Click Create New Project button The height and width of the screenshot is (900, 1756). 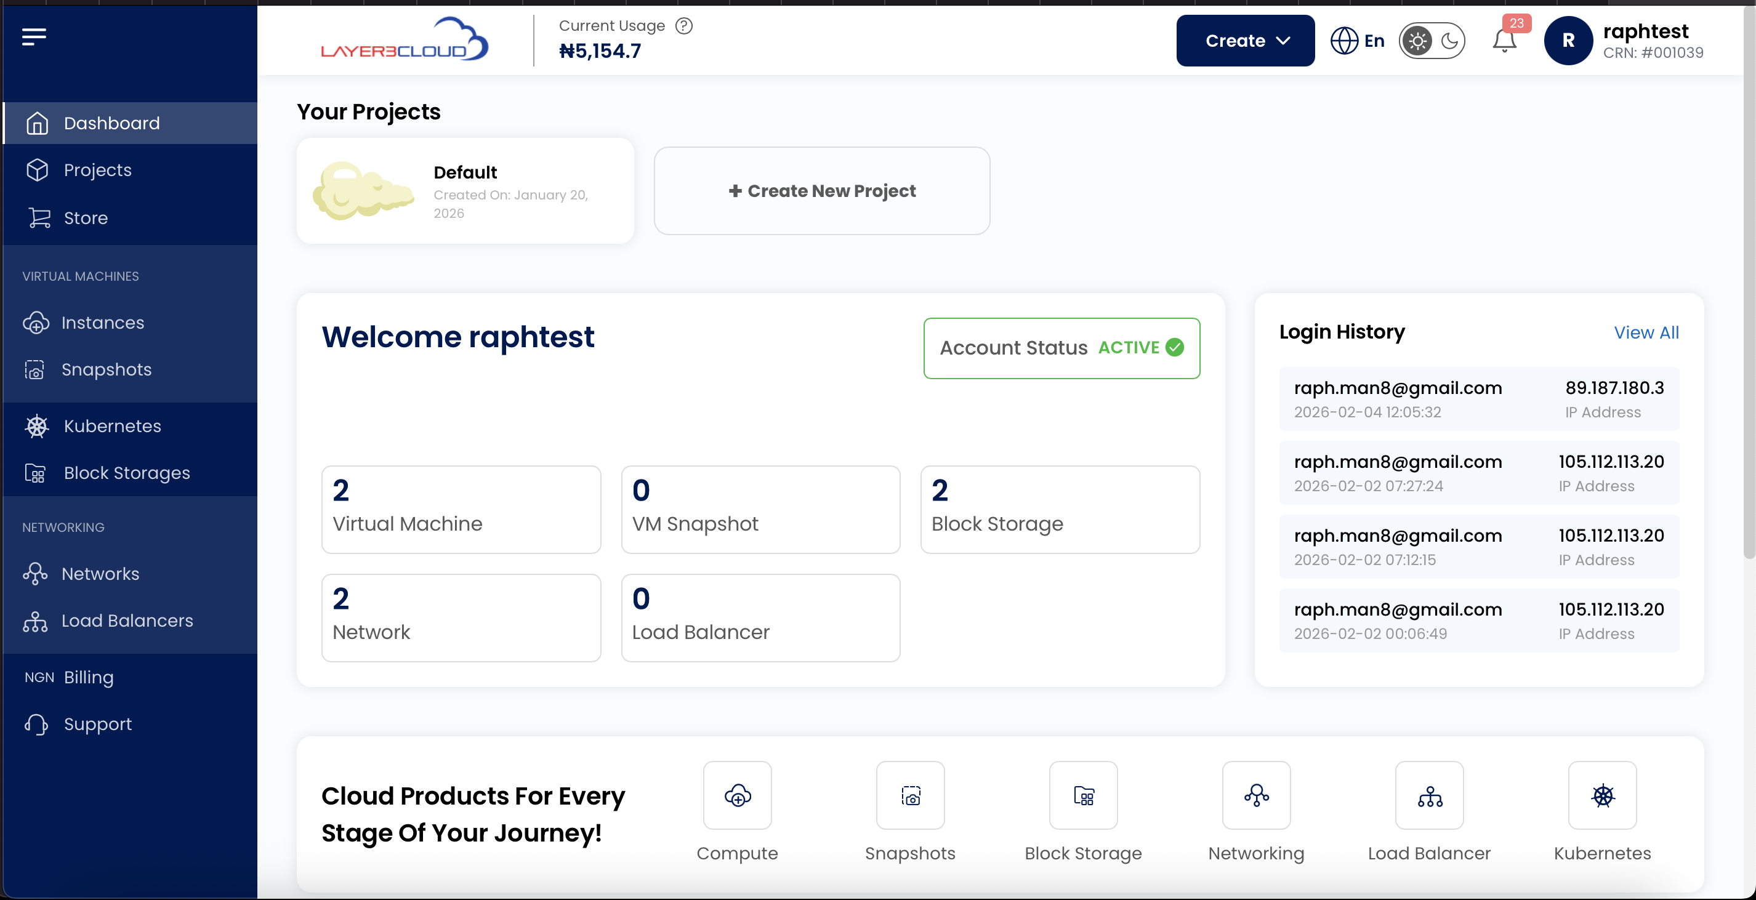(822, 191)
